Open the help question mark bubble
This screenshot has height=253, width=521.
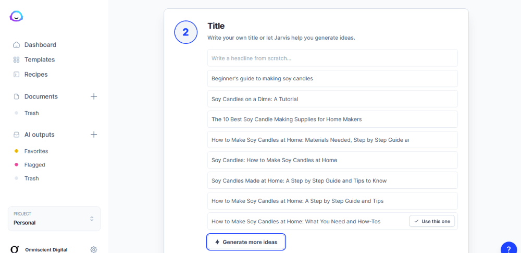point(508,249)
